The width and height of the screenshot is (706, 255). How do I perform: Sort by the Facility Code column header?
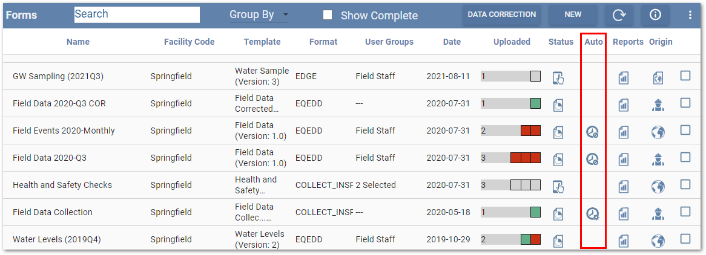pos(189,42)
